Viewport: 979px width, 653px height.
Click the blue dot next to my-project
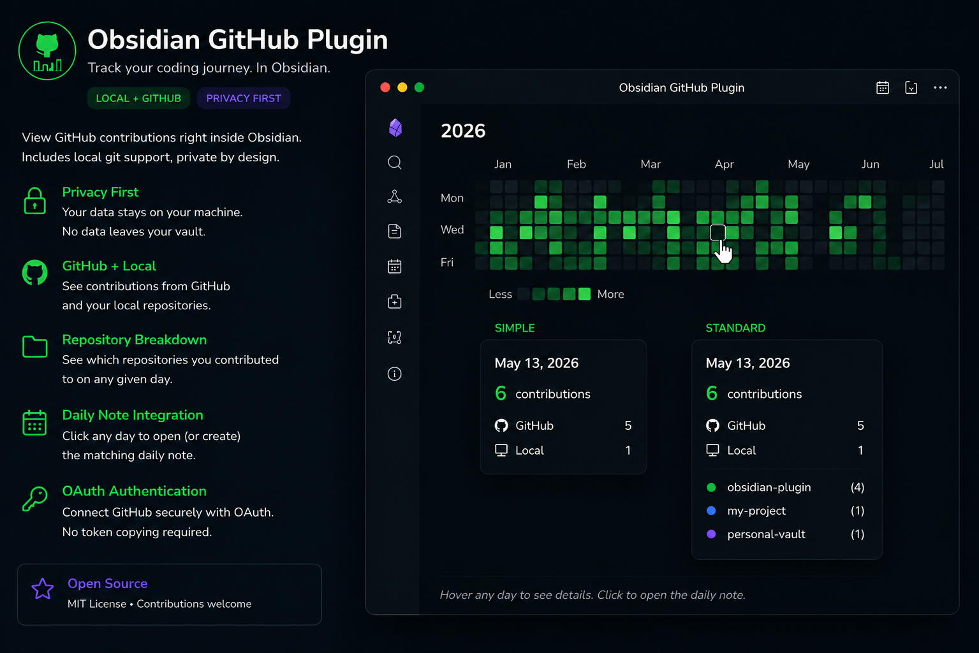tap(711, 510)
